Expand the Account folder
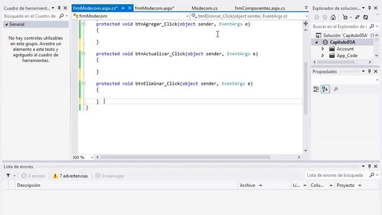Screen dimensions: 382x215 pos(323,49)
